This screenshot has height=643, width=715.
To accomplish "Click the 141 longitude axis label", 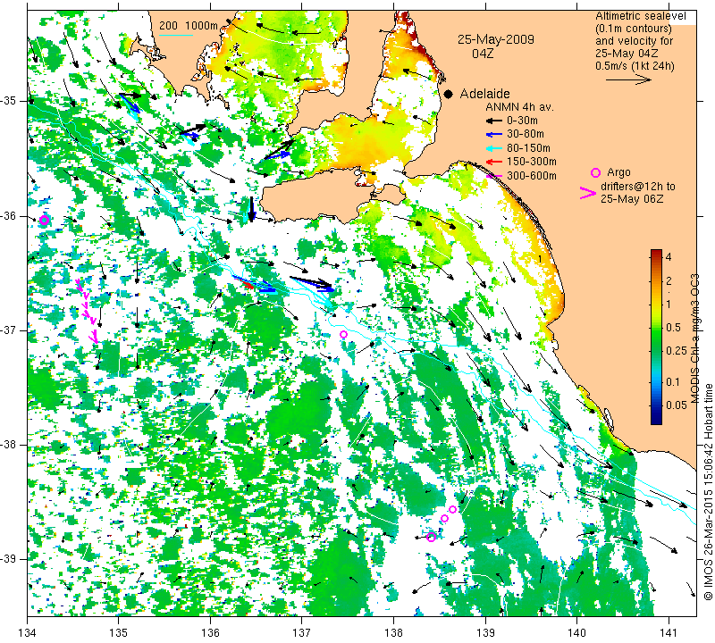I will 669,633.
